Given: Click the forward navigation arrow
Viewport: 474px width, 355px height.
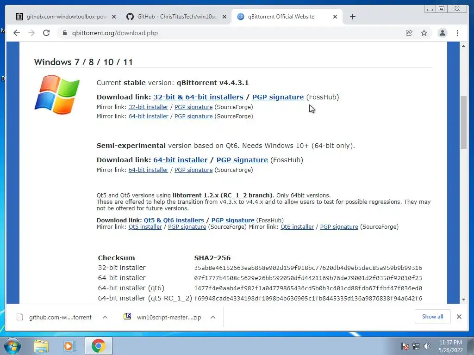Looking at the screenshot, I should click(x=31, y=33).
